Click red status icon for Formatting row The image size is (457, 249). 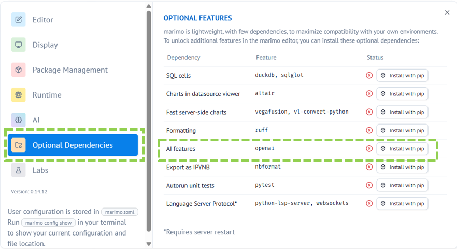pos(369,131)
